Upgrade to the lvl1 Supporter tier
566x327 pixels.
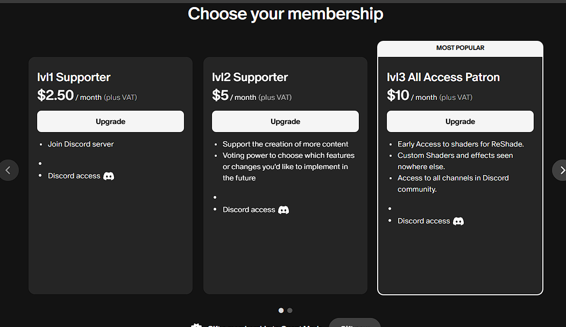pyautogui.click(x=110, y=121)
